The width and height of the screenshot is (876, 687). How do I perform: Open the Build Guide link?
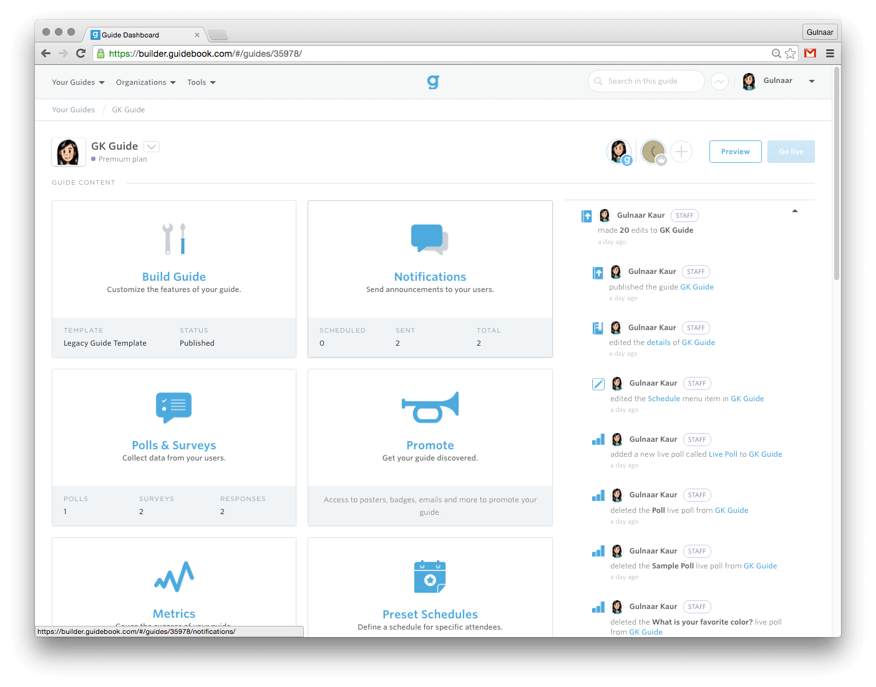[174, 276]
